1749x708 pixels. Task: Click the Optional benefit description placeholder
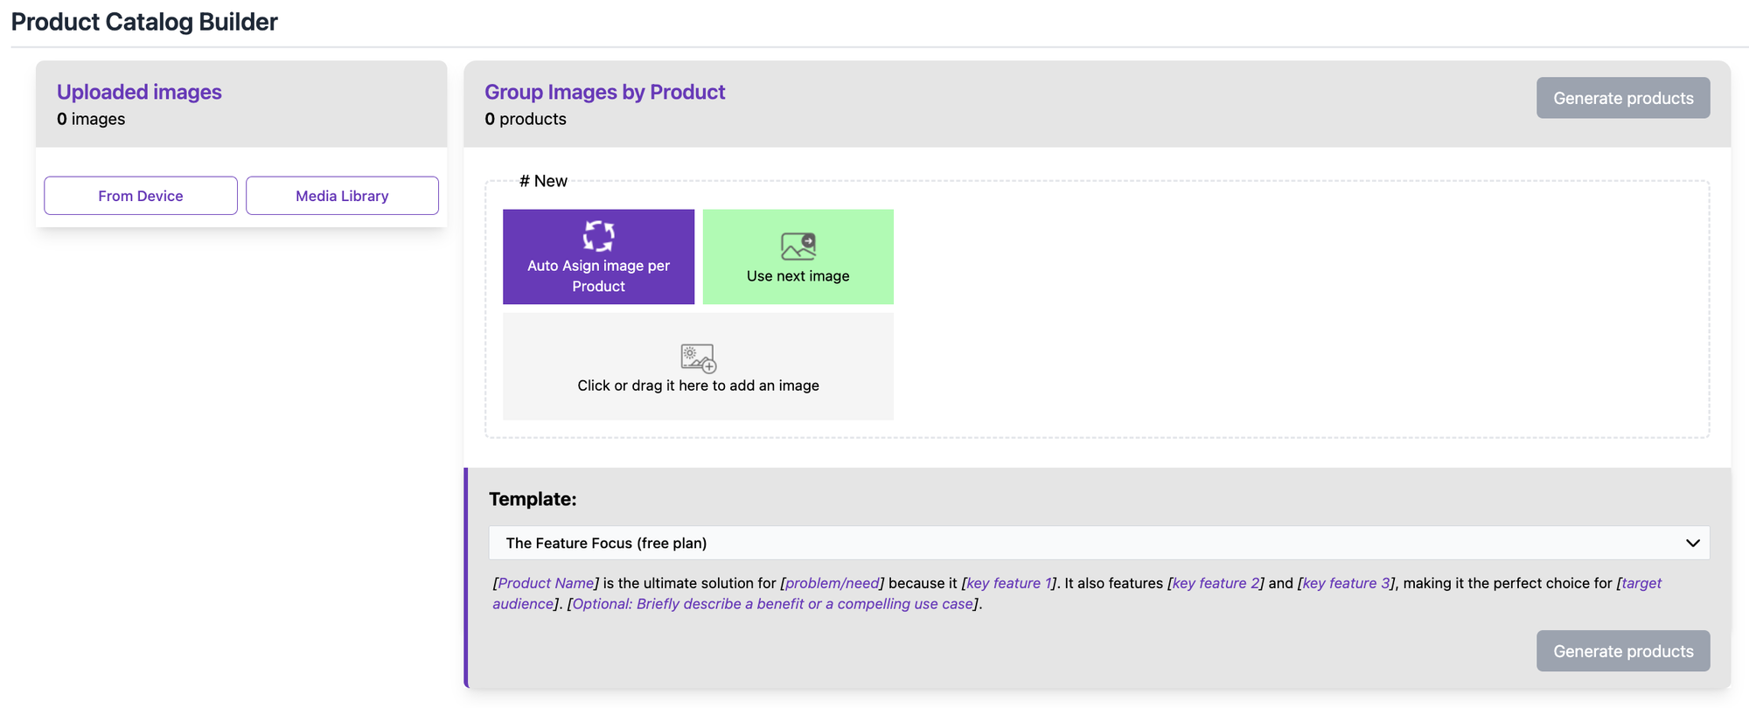click(772, 604)
